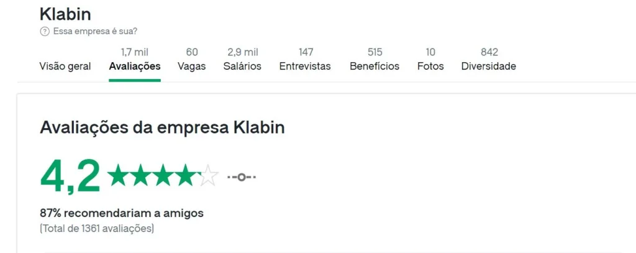
Task: Open the Fotos tab
Action: click(430, 60)
